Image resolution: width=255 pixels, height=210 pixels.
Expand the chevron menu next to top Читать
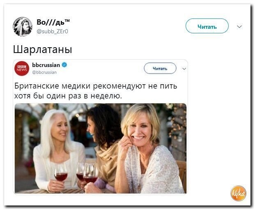coord(239,27)
